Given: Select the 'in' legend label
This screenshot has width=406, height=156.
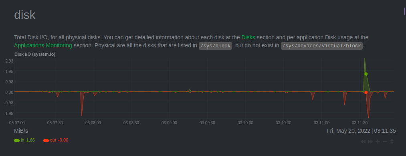Looking at the screenshot, I should [x=22, y=140].
